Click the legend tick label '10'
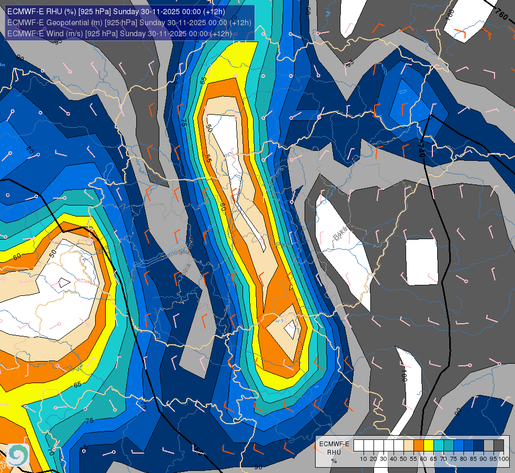The height and width of the screenshot is (473, 515). pyautogui.click(x=363, y=459)
